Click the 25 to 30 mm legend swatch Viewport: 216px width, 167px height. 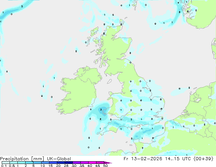pos(69,163)
